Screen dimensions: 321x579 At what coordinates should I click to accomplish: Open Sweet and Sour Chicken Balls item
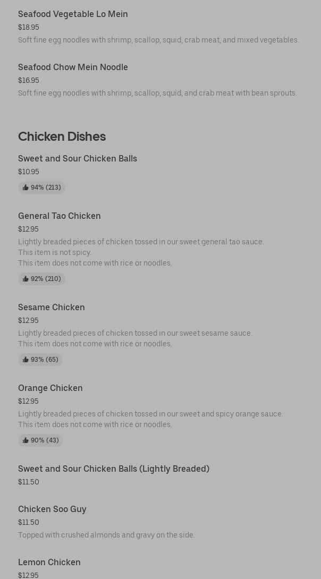tap(78, 159)
